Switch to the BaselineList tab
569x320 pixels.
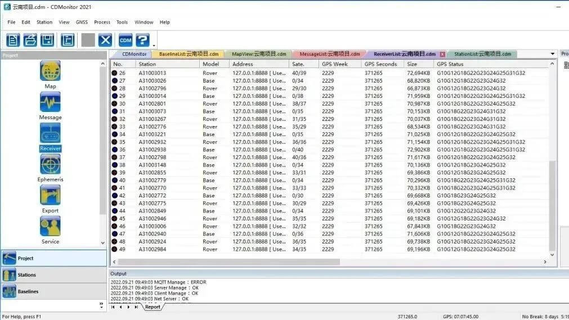[x=189, y=54]
